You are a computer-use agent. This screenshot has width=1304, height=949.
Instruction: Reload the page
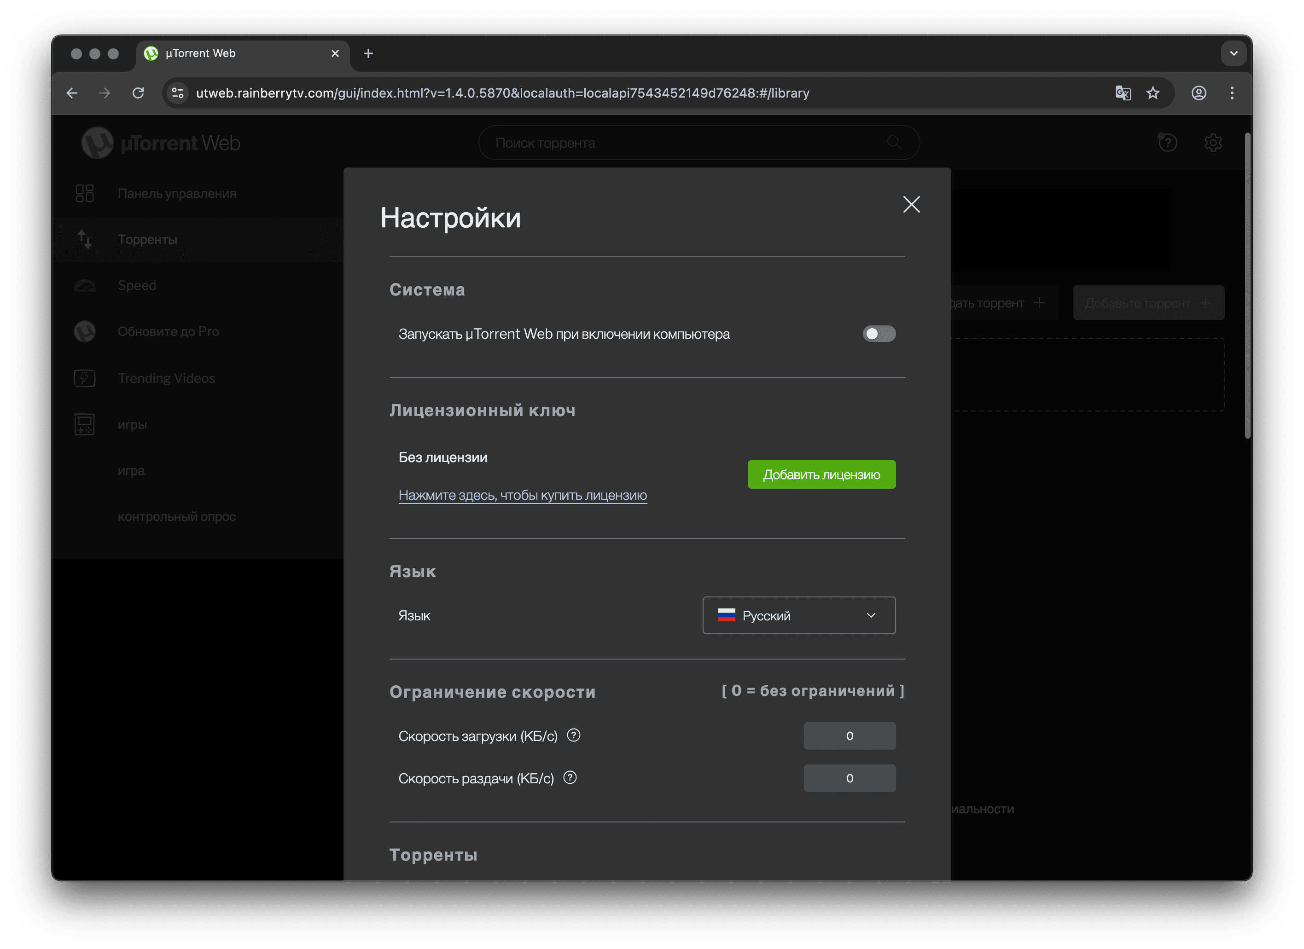coord(138,93)
